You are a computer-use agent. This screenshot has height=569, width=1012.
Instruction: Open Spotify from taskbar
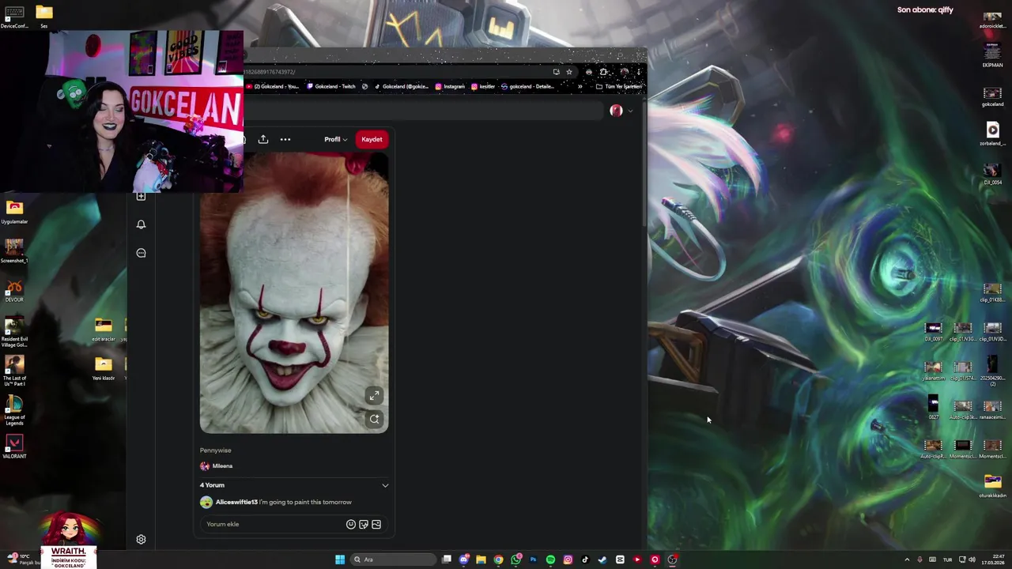pos(550,560)
